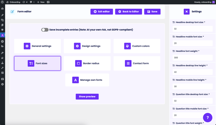Open the Howdy, onboarding account menu

click(204, 2)
